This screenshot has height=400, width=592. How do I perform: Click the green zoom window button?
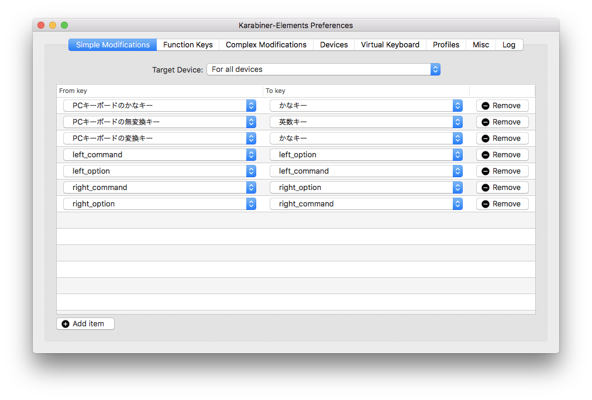pyautogui.click(x=64, y=25)
